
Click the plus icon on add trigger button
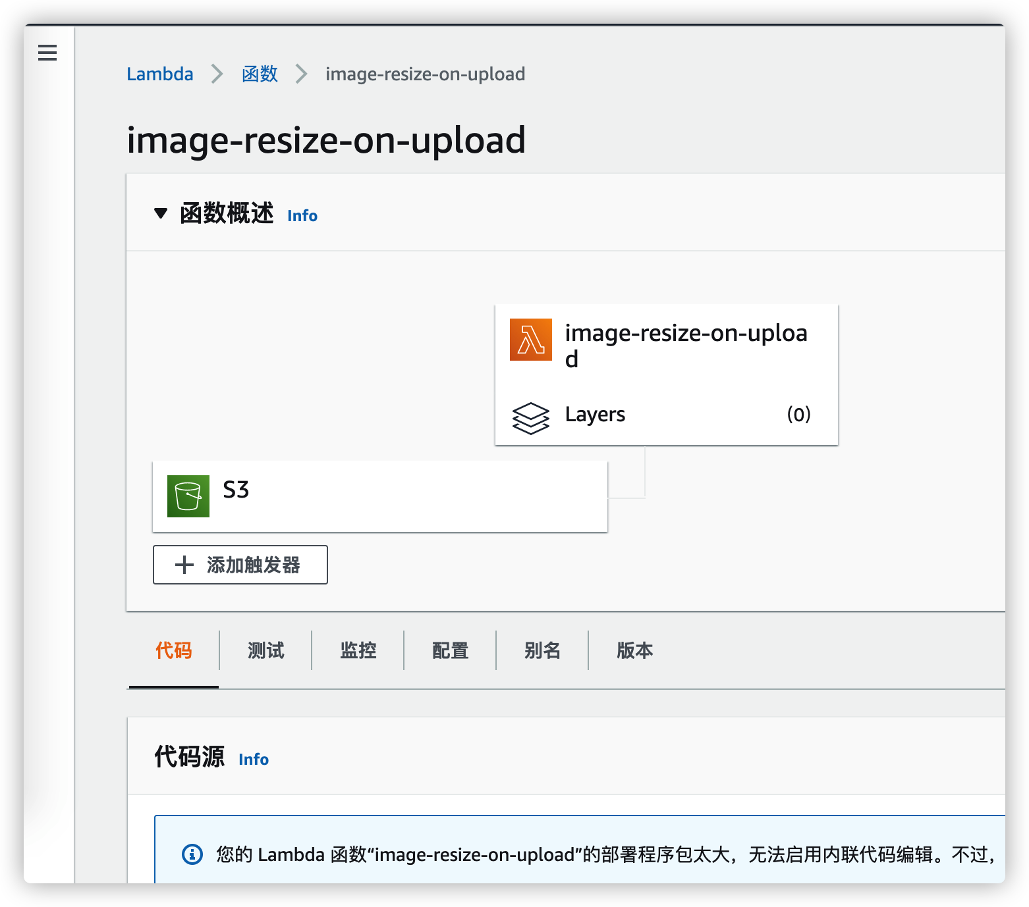pos(184,565)
